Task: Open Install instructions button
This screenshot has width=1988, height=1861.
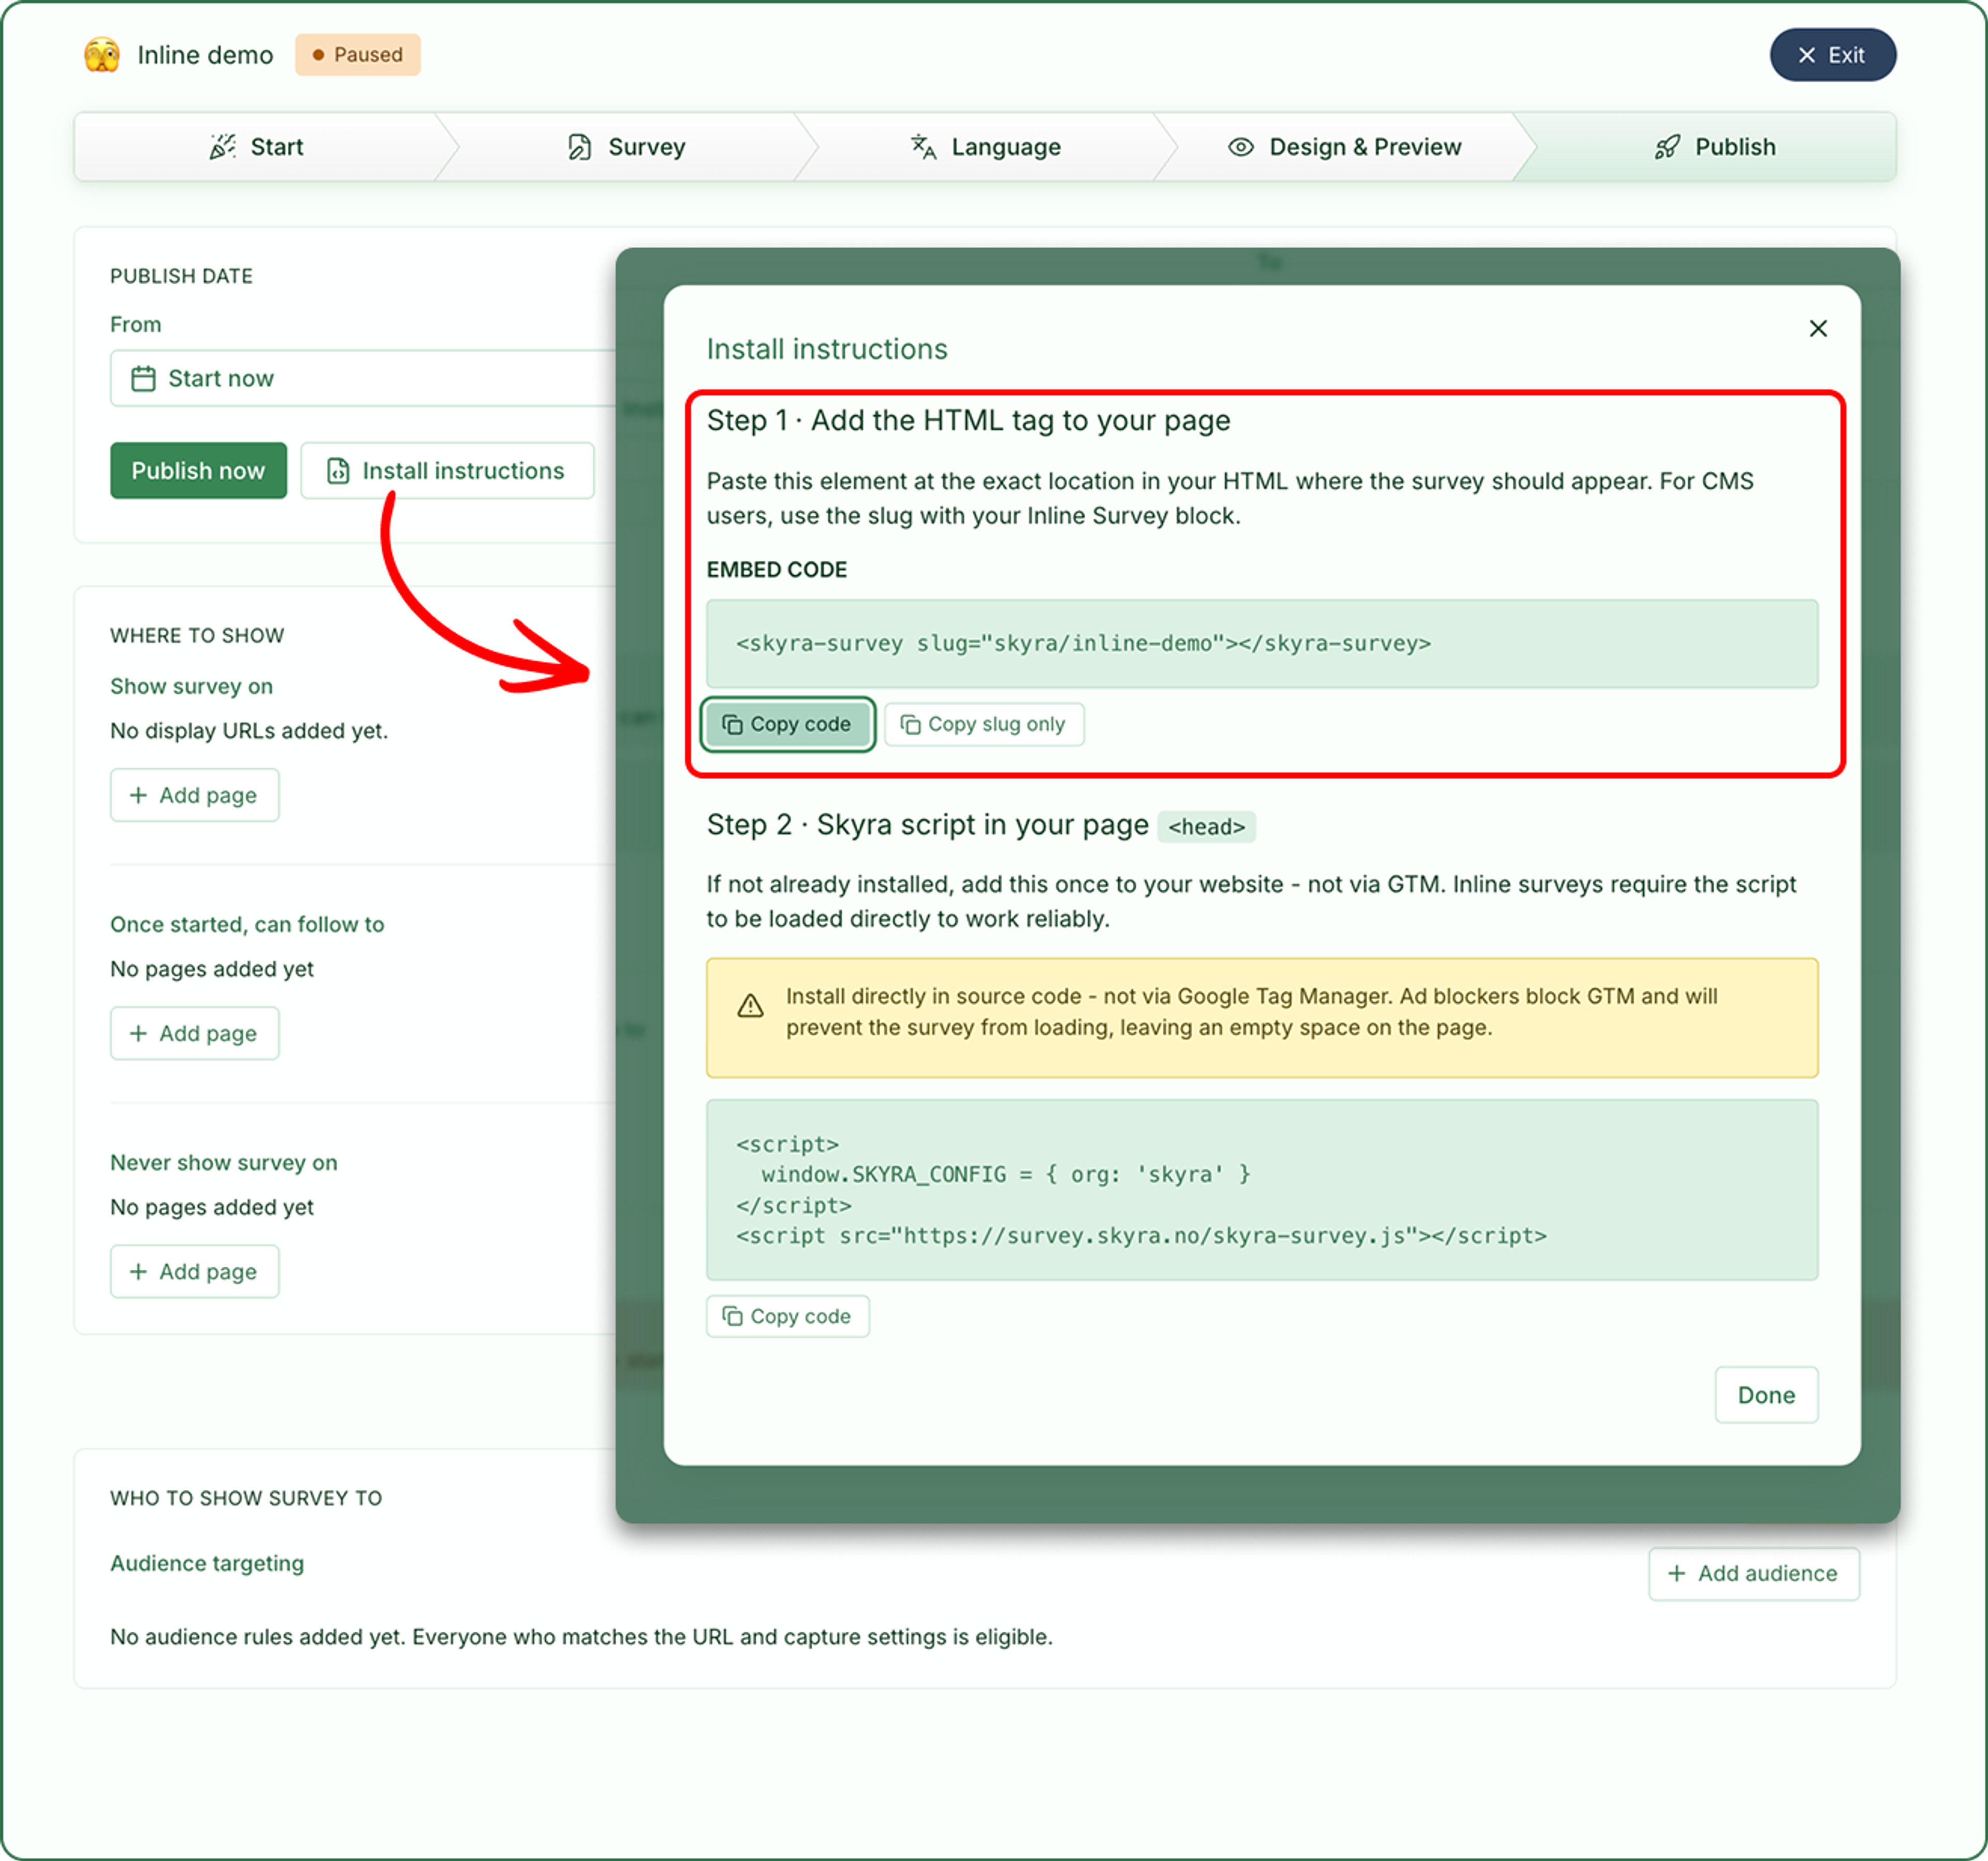Action: (x=447, y=470)
